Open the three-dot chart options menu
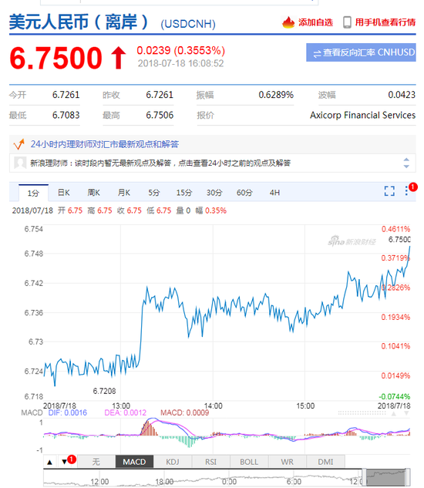This screenshot has height=488, width=424. click(x=406, y=190)
